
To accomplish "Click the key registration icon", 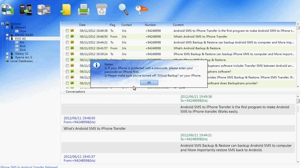I will pyautogui.click(x=142, y=9).
